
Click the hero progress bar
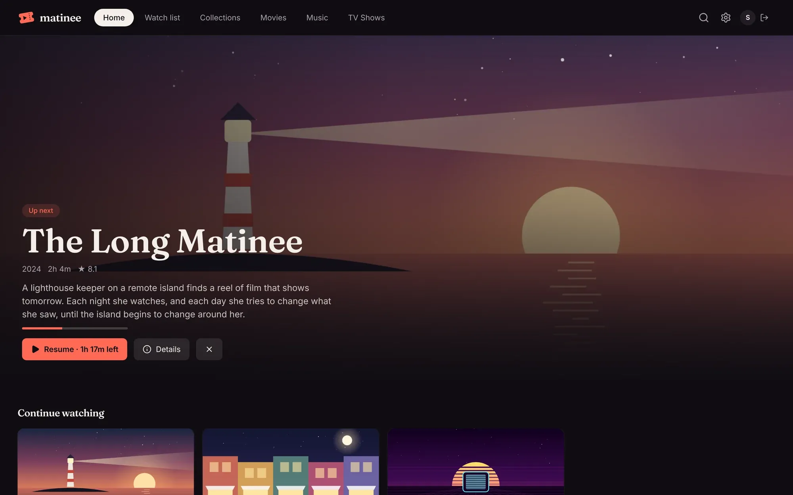75,328
